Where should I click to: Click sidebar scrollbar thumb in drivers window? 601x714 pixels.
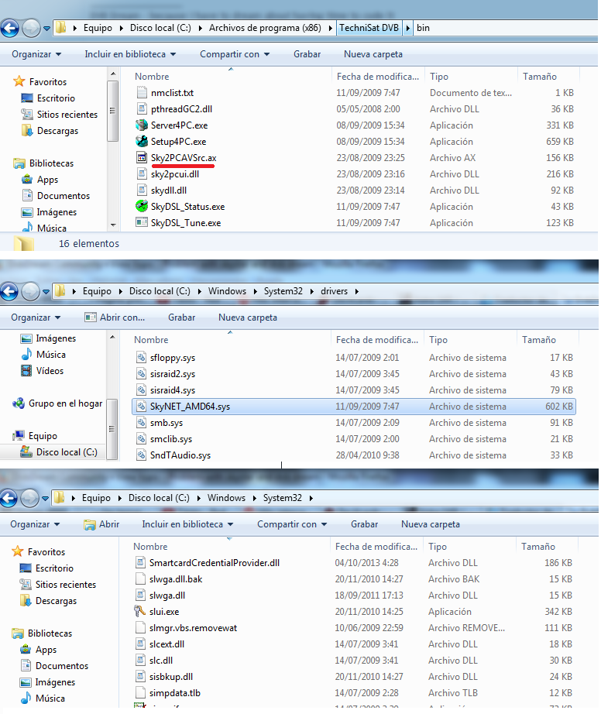click(112, 429)
